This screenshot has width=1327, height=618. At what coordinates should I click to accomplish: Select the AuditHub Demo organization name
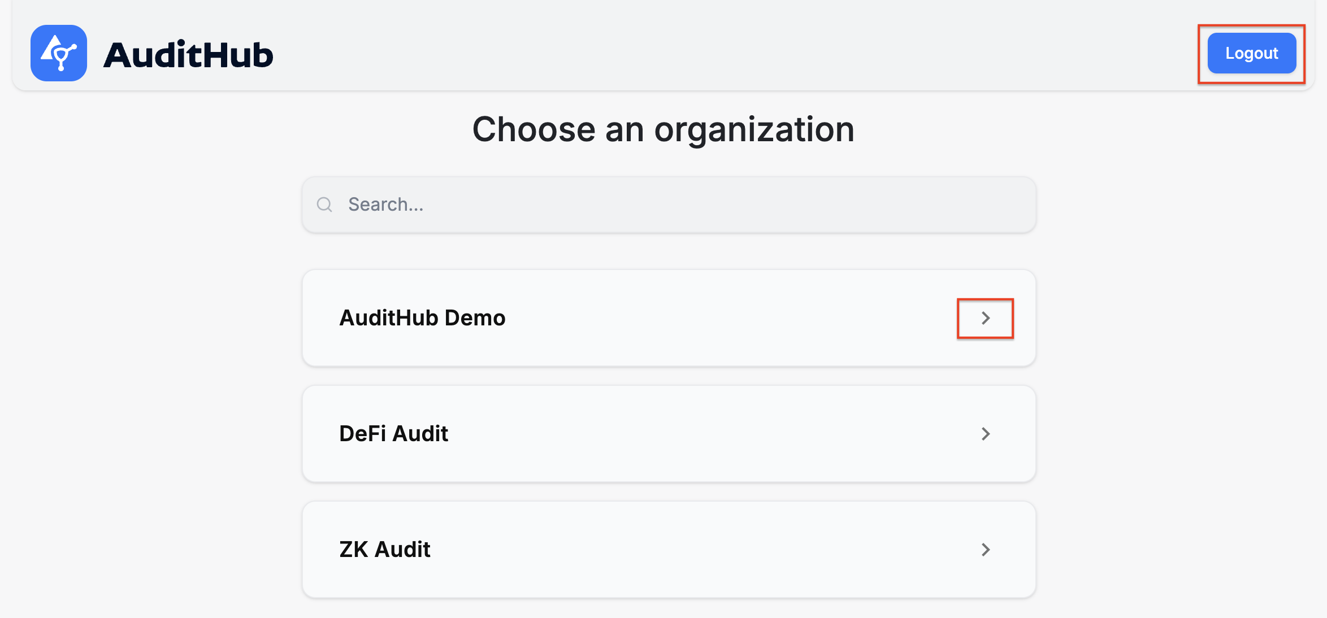click(x=422, y=318)
